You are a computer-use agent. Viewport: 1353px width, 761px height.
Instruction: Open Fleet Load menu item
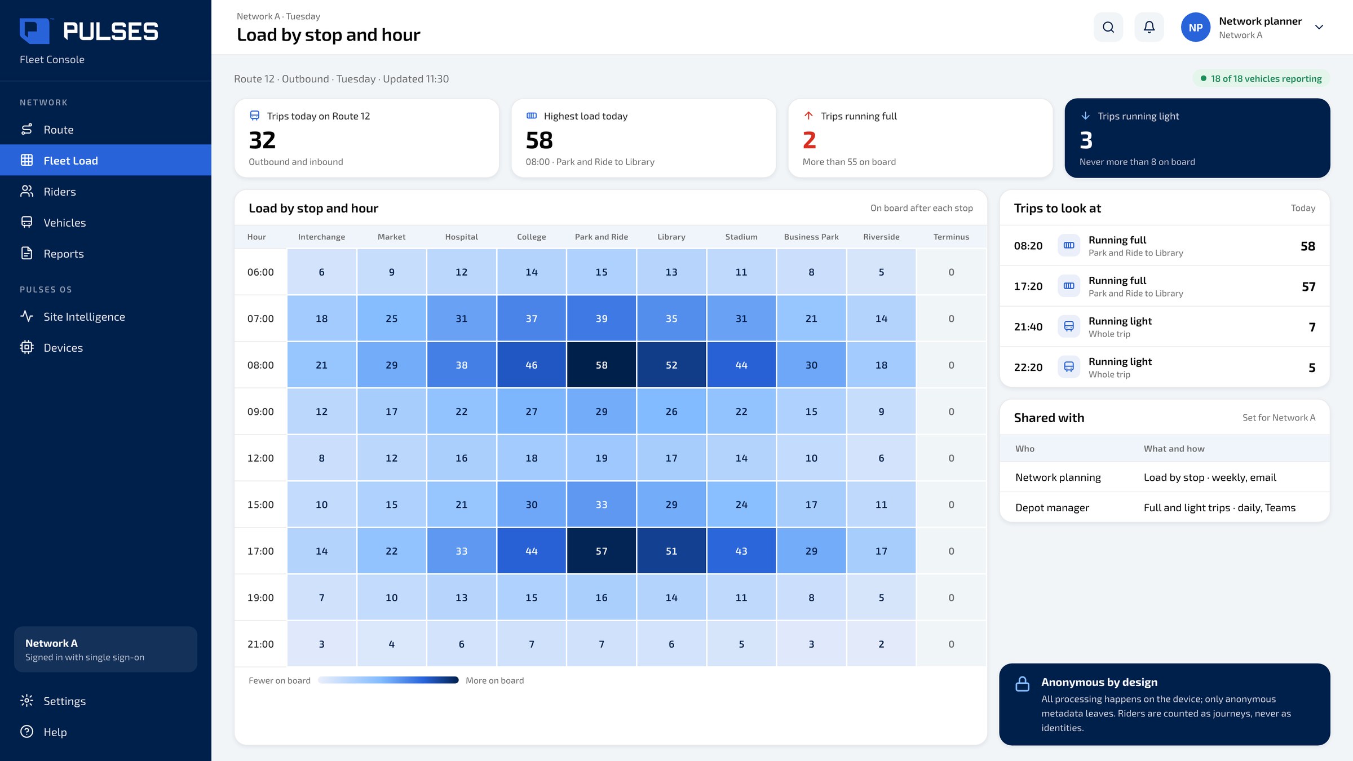pyautogui.click(x=105, y=161)
